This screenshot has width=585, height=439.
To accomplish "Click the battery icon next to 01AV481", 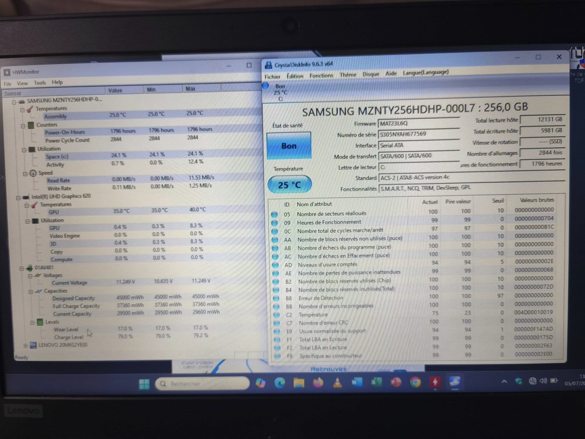I will 30,268.
